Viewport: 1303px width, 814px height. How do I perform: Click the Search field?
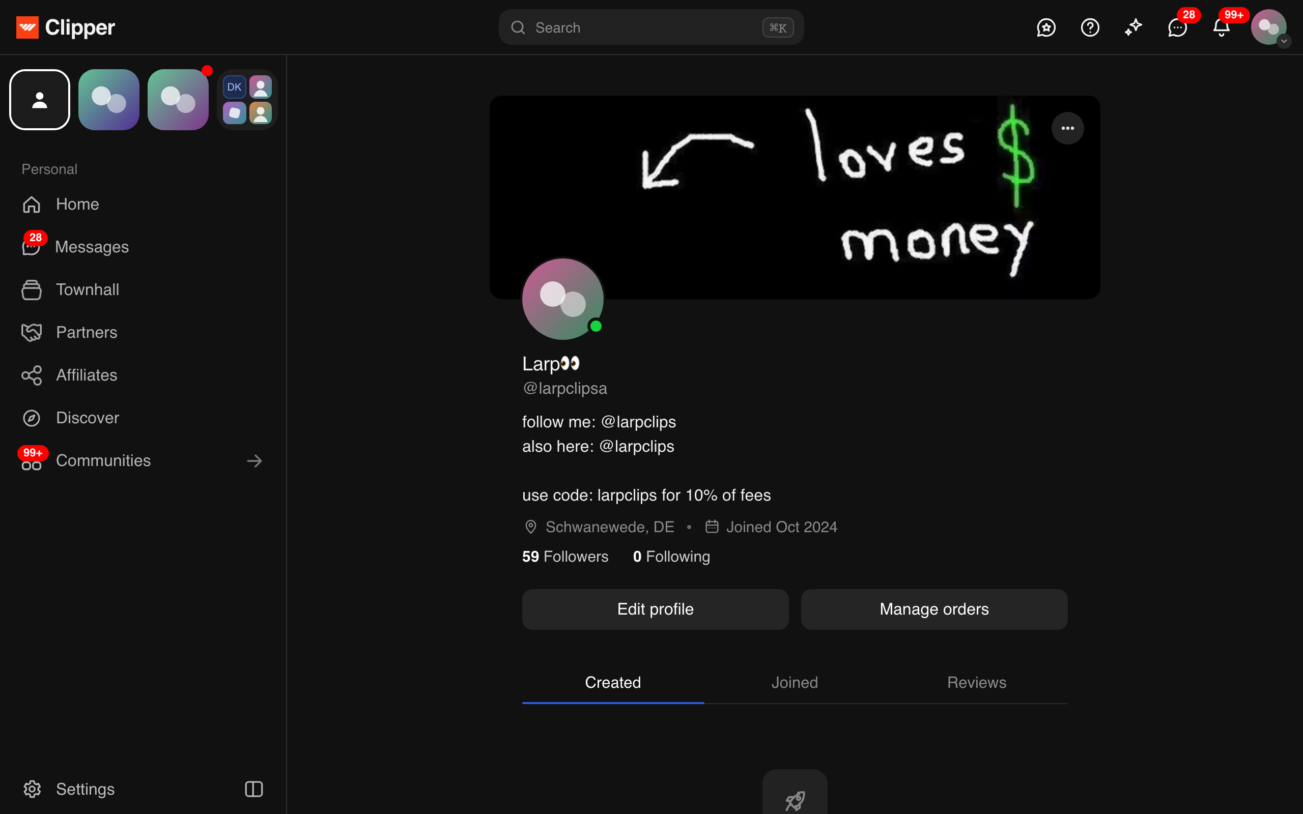[x=651, y=27]
